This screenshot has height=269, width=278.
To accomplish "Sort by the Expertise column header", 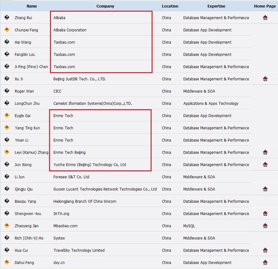I will click(216, 6).
